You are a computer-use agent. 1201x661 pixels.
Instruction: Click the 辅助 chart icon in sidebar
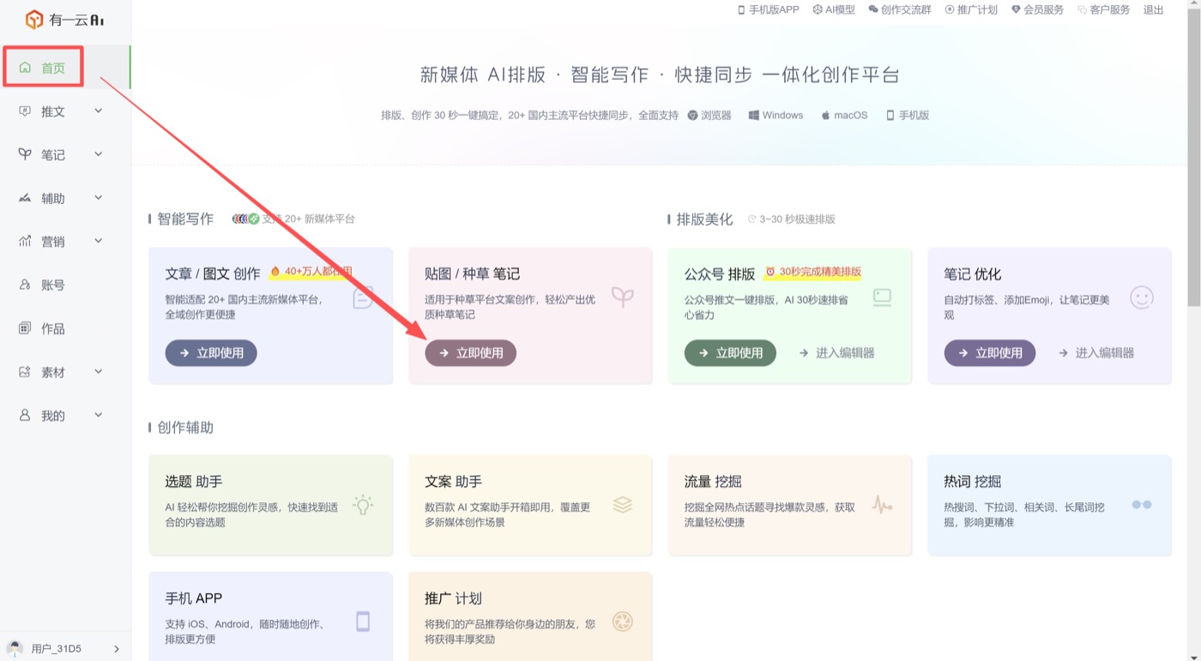[x=25, y=198]
